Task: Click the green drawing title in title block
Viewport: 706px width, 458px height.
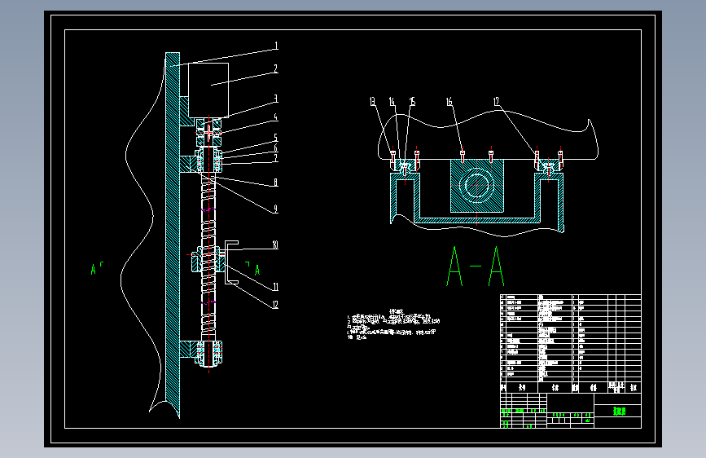Action: [x=619, y=411]
